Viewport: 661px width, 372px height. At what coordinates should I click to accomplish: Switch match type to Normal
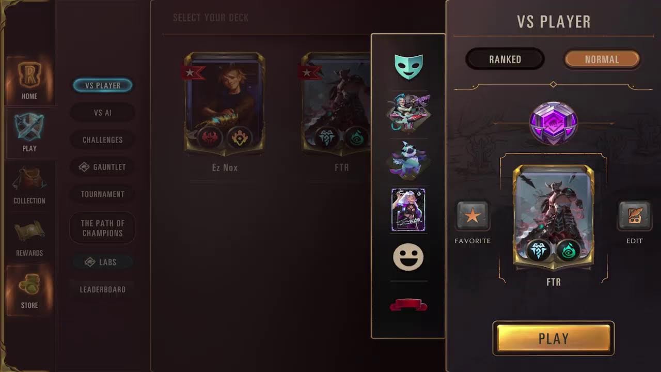coord(602,59)
